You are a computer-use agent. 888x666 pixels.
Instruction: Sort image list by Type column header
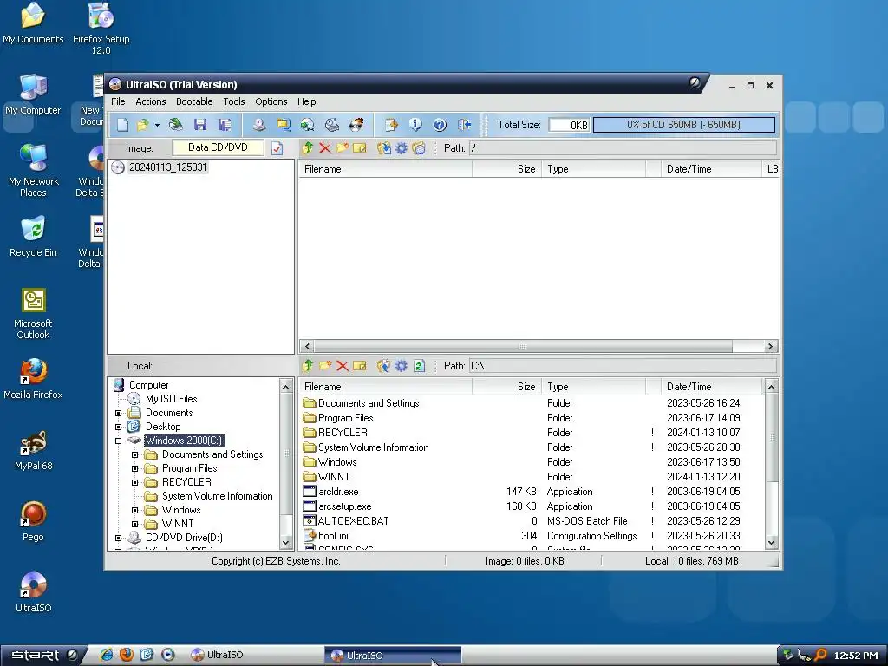point(593,169)
